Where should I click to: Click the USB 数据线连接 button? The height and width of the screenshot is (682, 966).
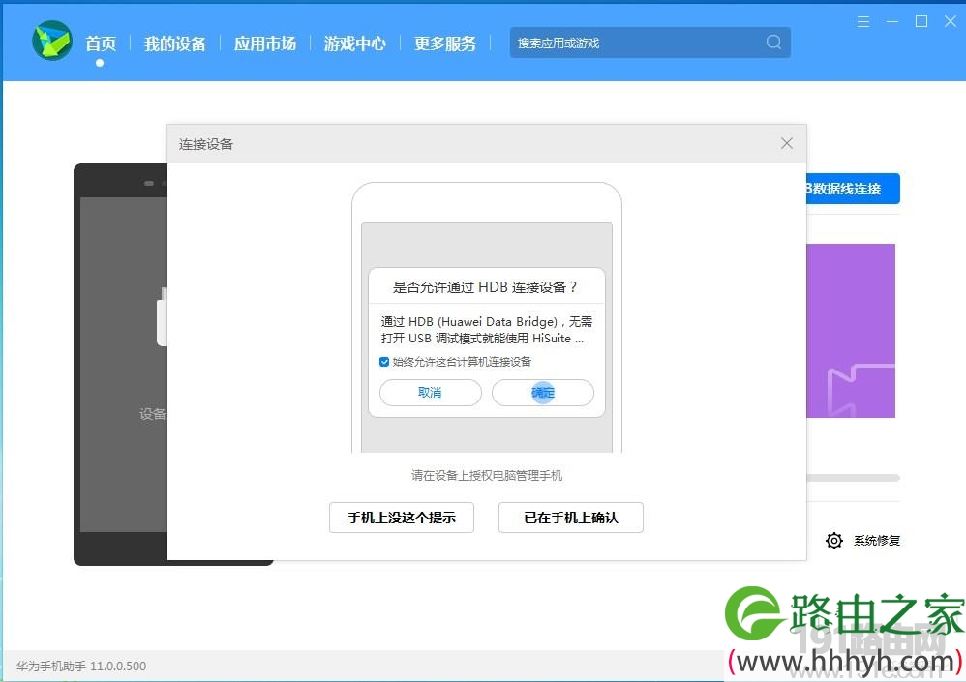[x=853, y=189]
